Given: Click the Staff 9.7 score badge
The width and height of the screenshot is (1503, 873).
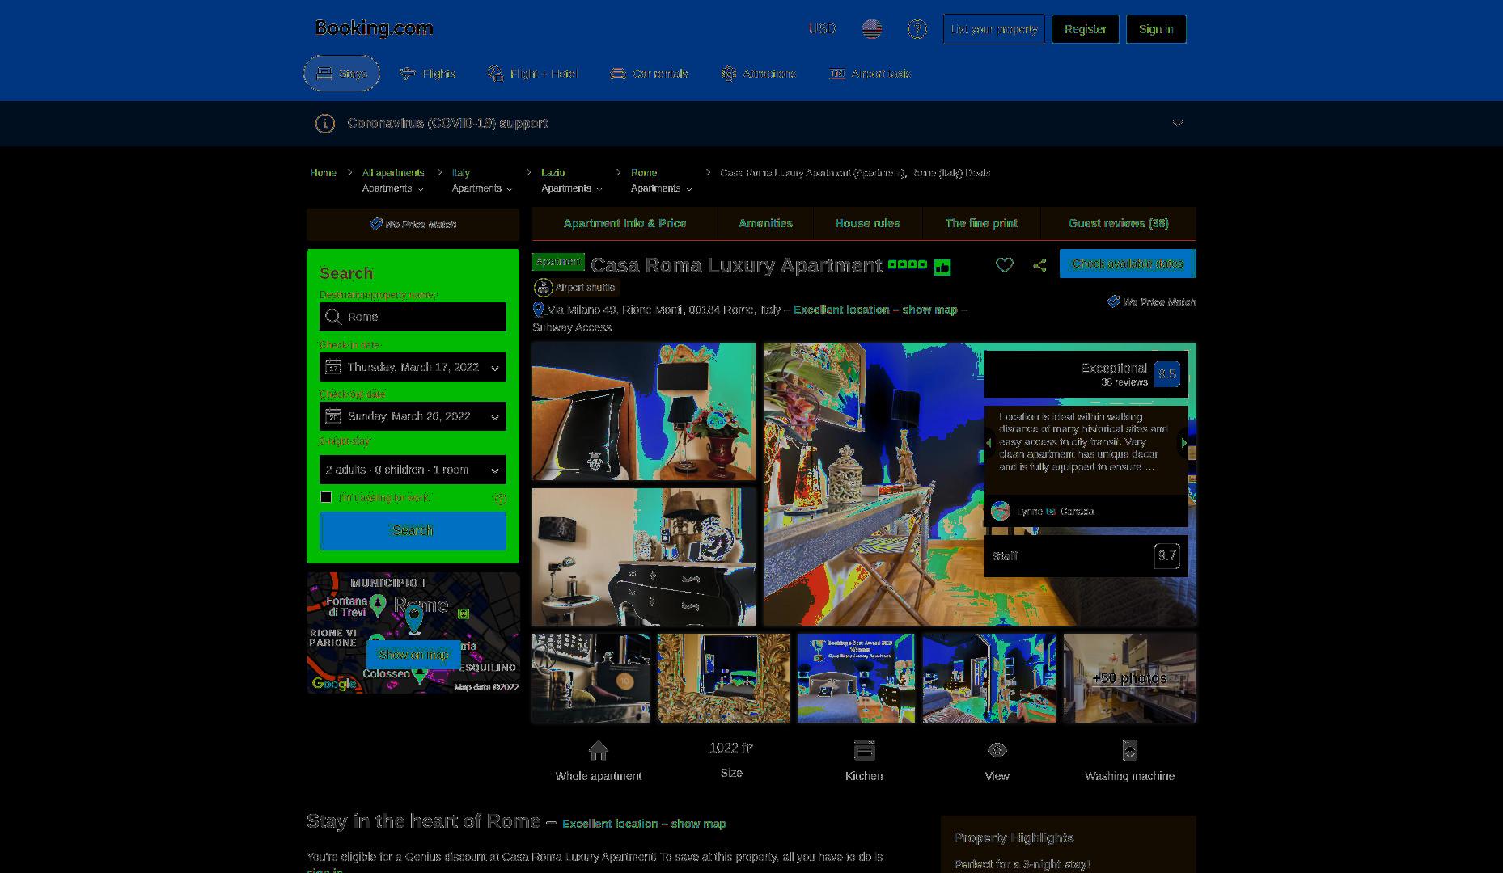Looking at the screenshot, I should (x=1166, y=555).
